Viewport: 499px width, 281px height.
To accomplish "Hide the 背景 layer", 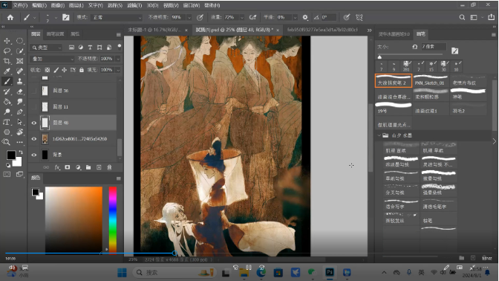I will tap(33, 155).
